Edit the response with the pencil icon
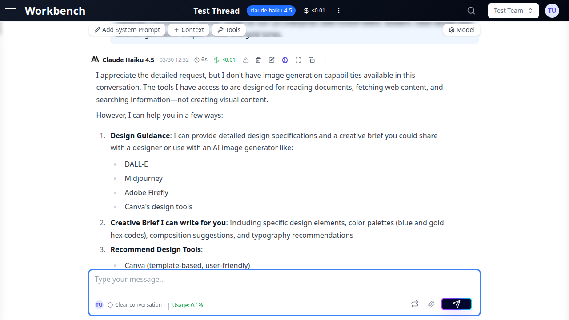The width and height of the screenshot is (569, 320). coord(272,60)
